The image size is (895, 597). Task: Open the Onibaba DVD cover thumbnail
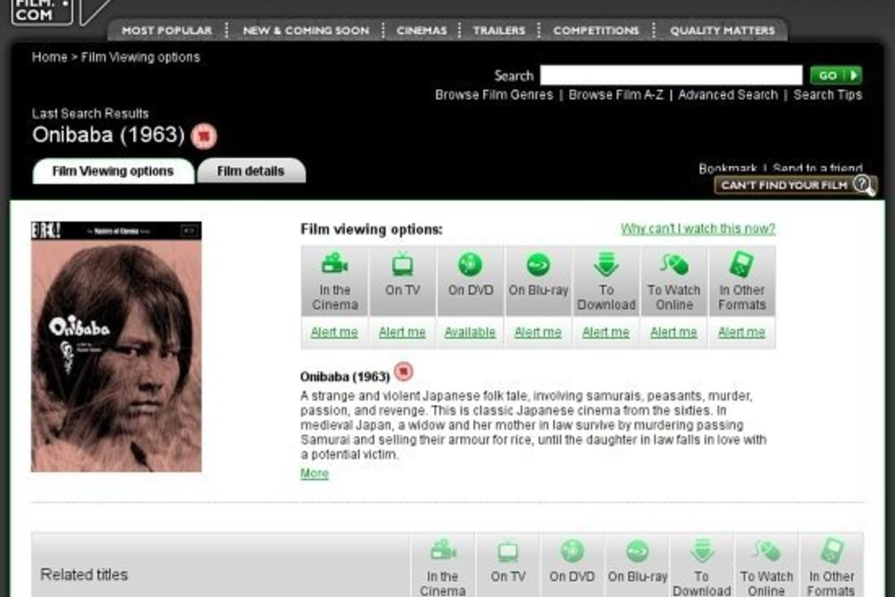click(x=116, y=346)
